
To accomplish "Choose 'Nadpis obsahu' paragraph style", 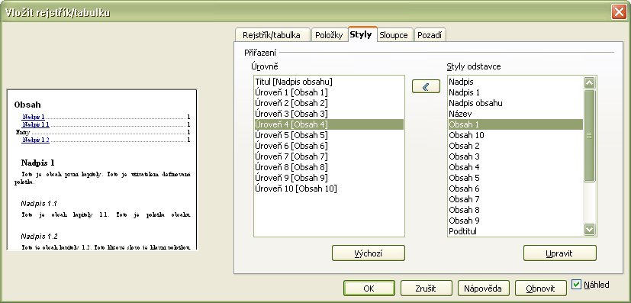I will (x=516, y=103).
